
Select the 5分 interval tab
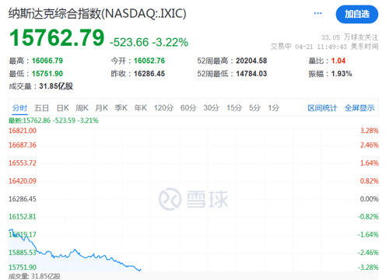(254, 108)
